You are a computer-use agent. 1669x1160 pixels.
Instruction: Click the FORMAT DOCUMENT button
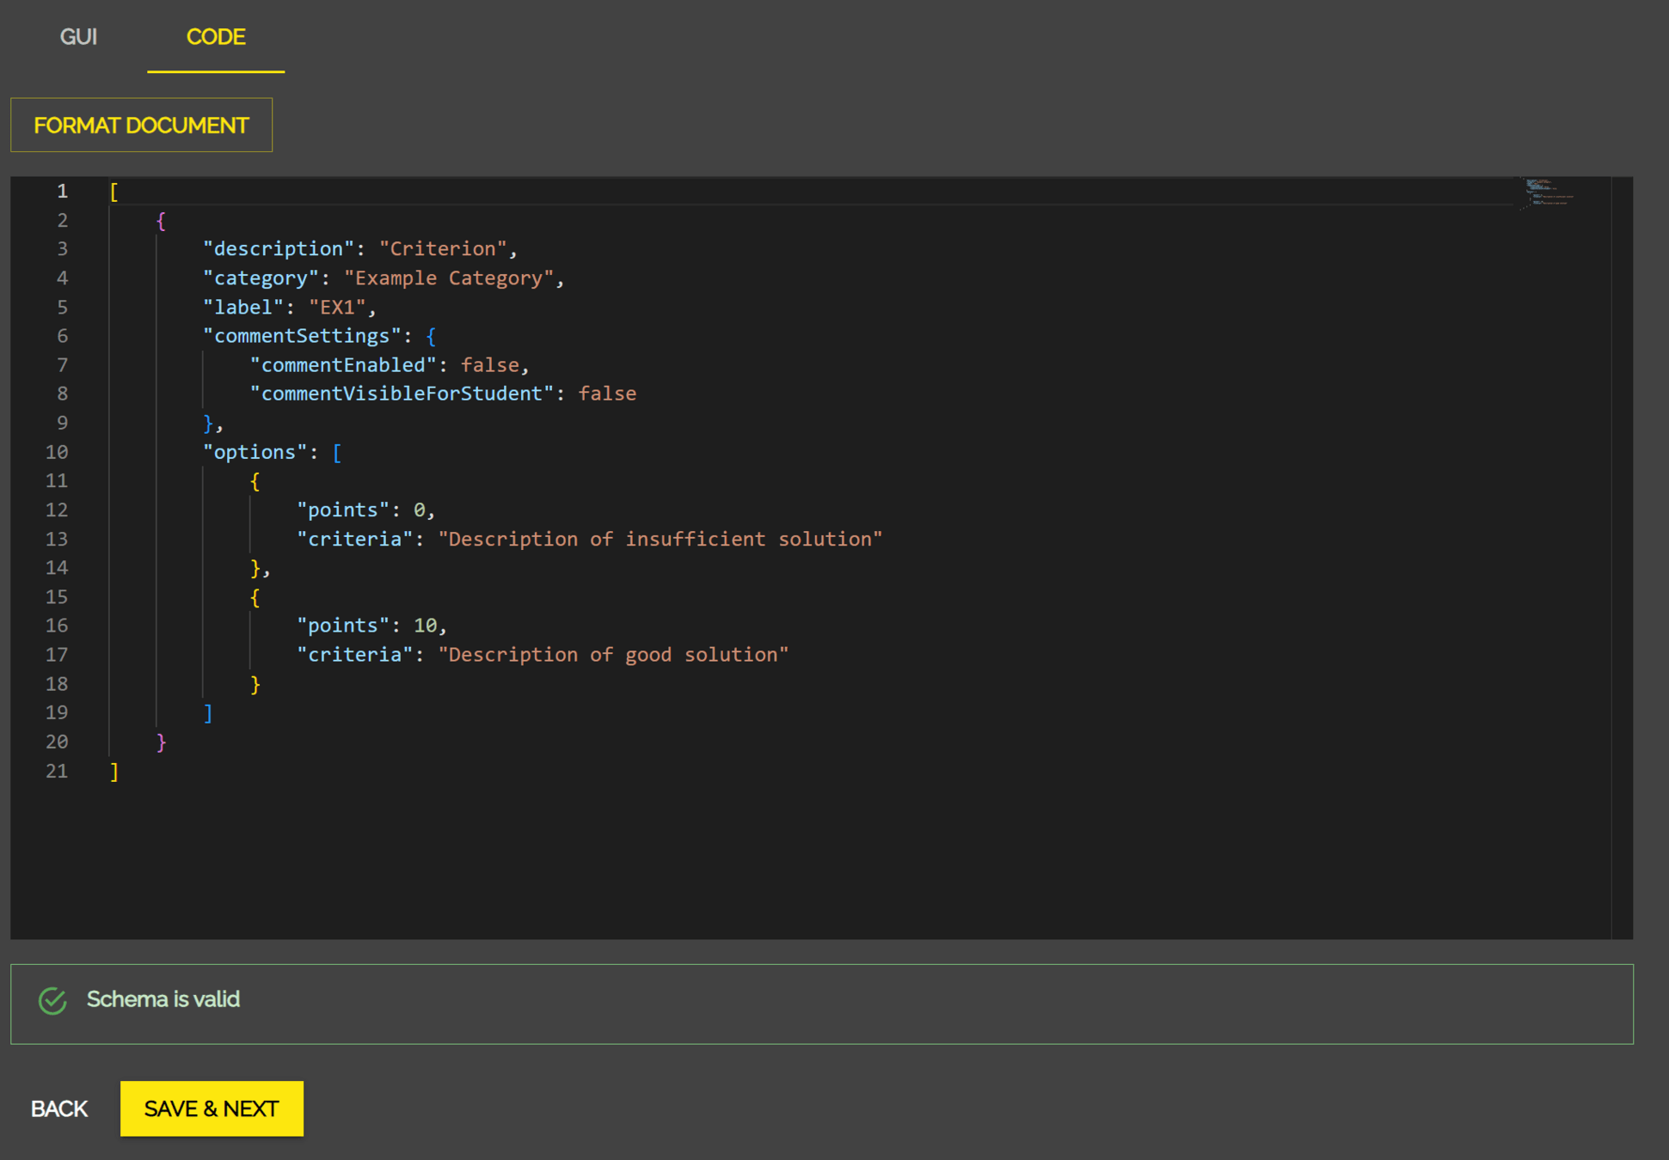pos(141,125)
